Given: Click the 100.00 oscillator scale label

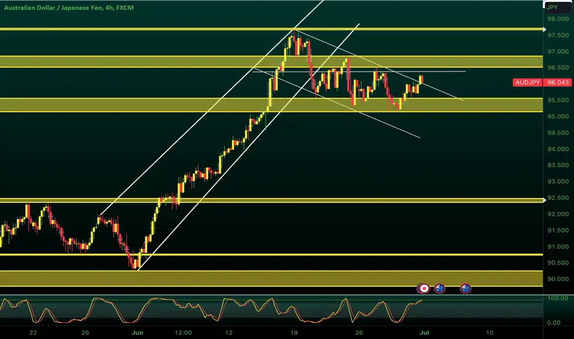Looking at the screenshot, I should point(558,298).
